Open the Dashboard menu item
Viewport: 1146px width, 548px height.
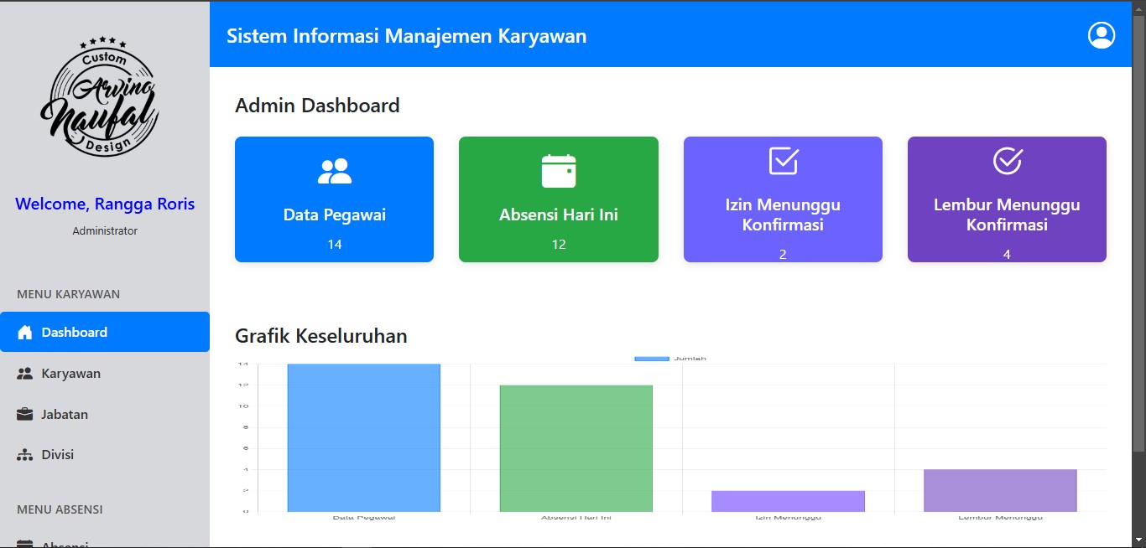105,332
